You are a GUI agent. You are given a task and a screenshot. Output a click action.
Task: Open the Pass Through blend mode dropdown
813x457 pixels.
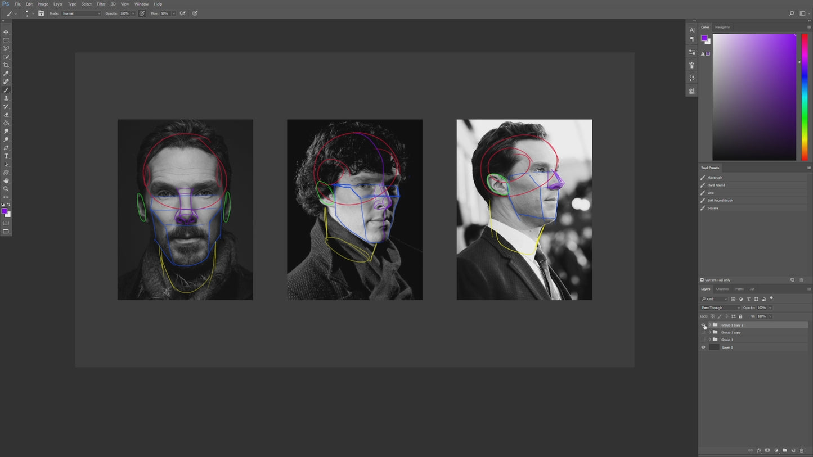[x=719, y=307]
